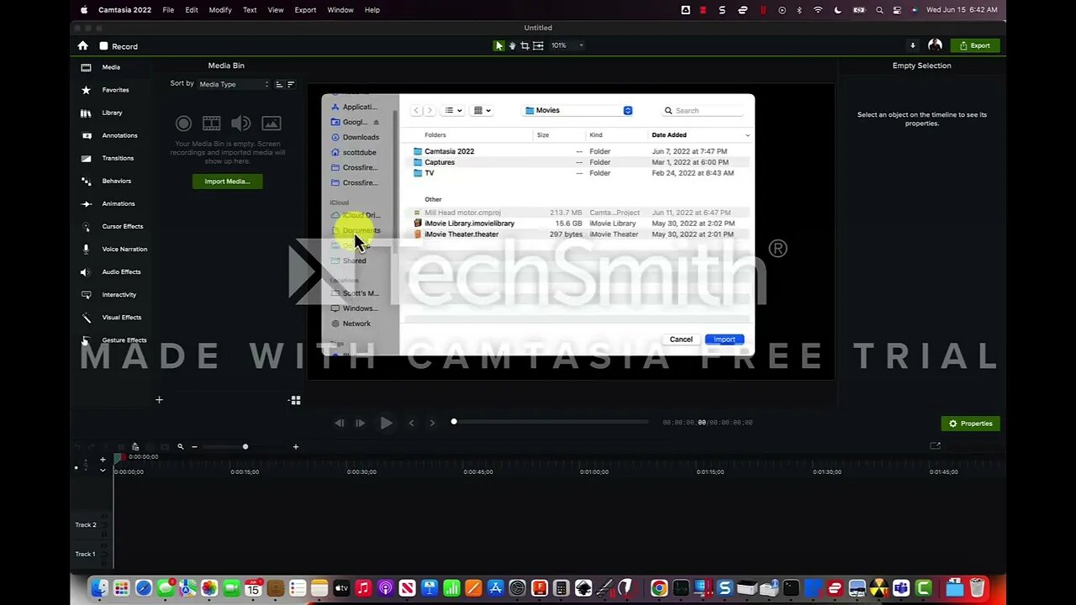The width and height of the screenshot is (1076, 605).
Task: Open the Transitions panel
Action: click(x=108, y=158)
